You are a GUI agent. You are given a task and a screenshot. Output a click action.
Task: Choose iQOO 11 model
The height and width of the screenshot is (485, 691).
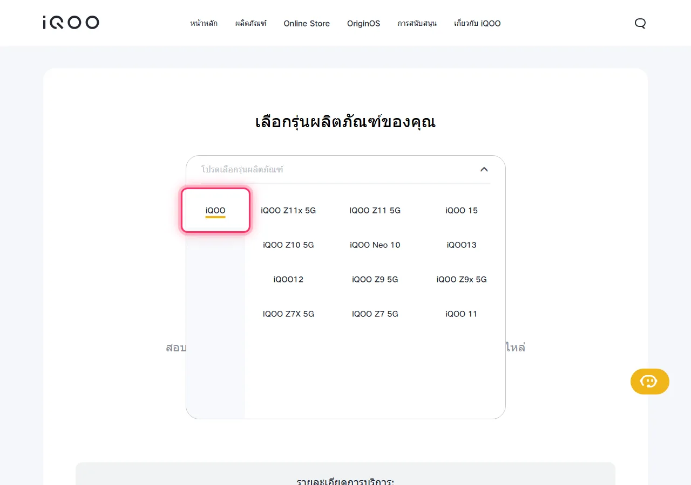(x=462, y=314)
